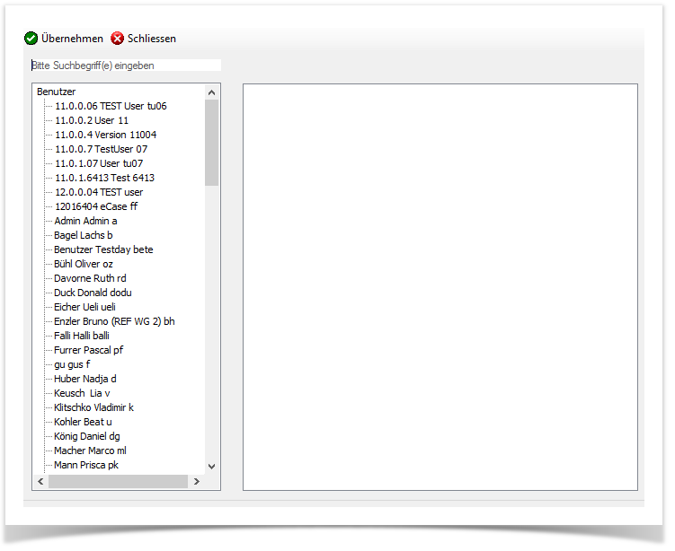This screenshot has width=675, height=551.
Task: Select user Kohler Beat u
Action: 83,422
